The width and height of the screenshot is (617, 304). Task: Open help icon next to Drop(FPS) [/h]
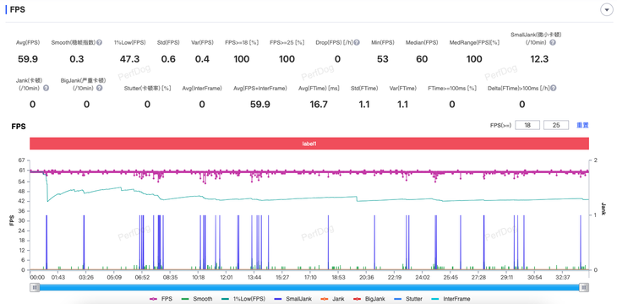point(357,42)
